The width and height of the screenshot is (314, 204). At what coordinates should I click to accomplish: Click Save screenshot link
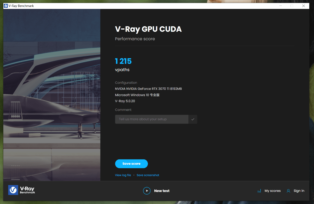[148, 175]
